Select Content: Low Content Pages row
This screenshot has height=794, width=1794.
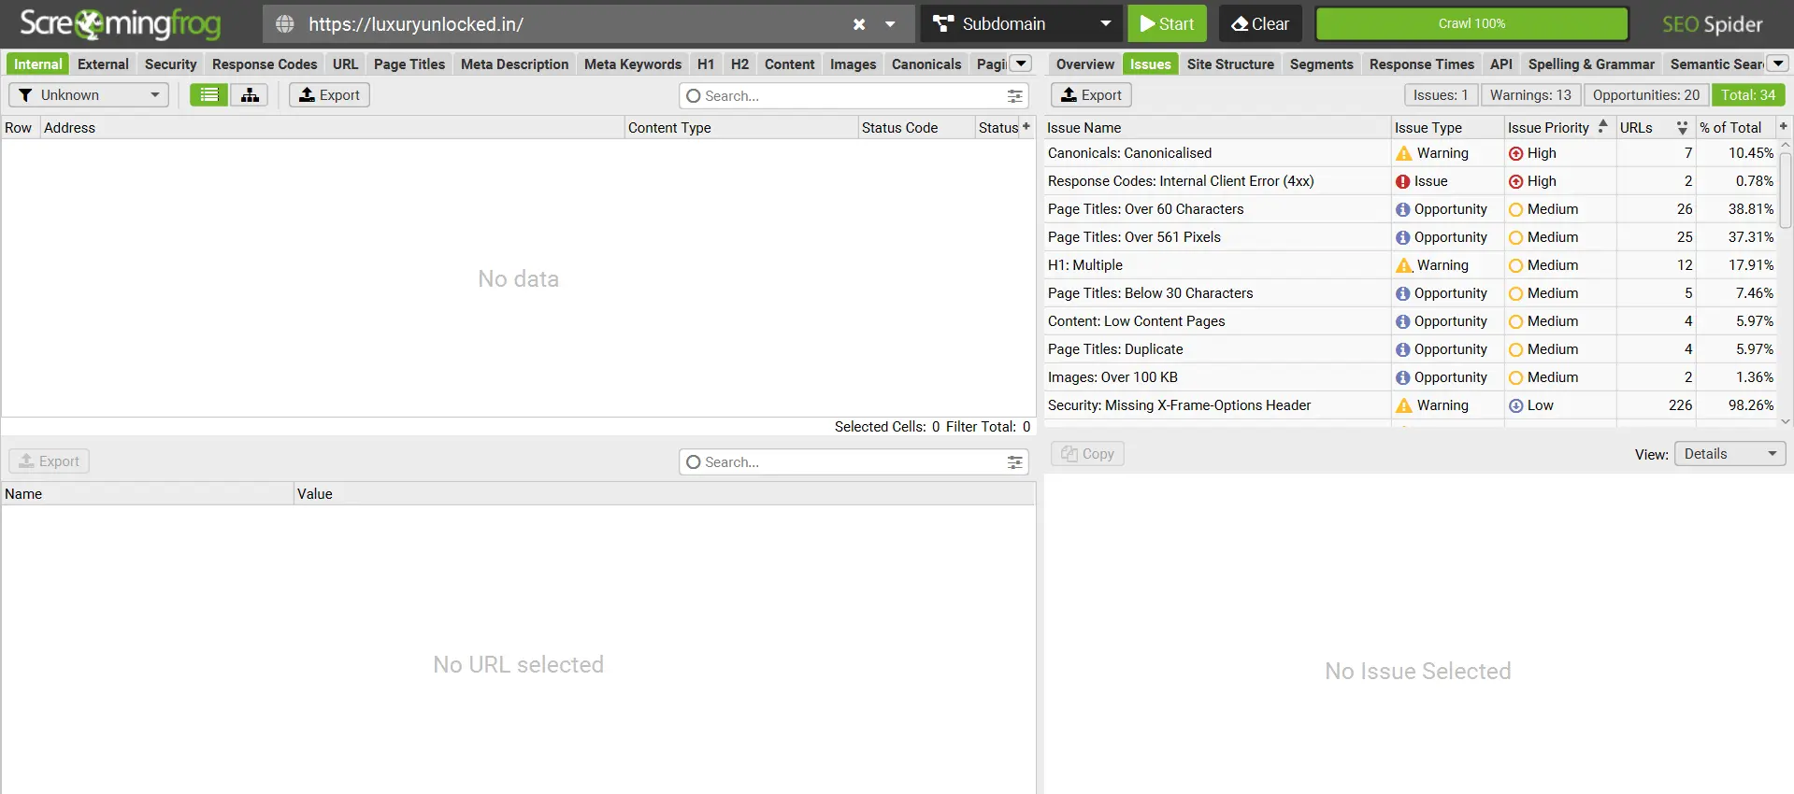click(x=1412, y=321)
